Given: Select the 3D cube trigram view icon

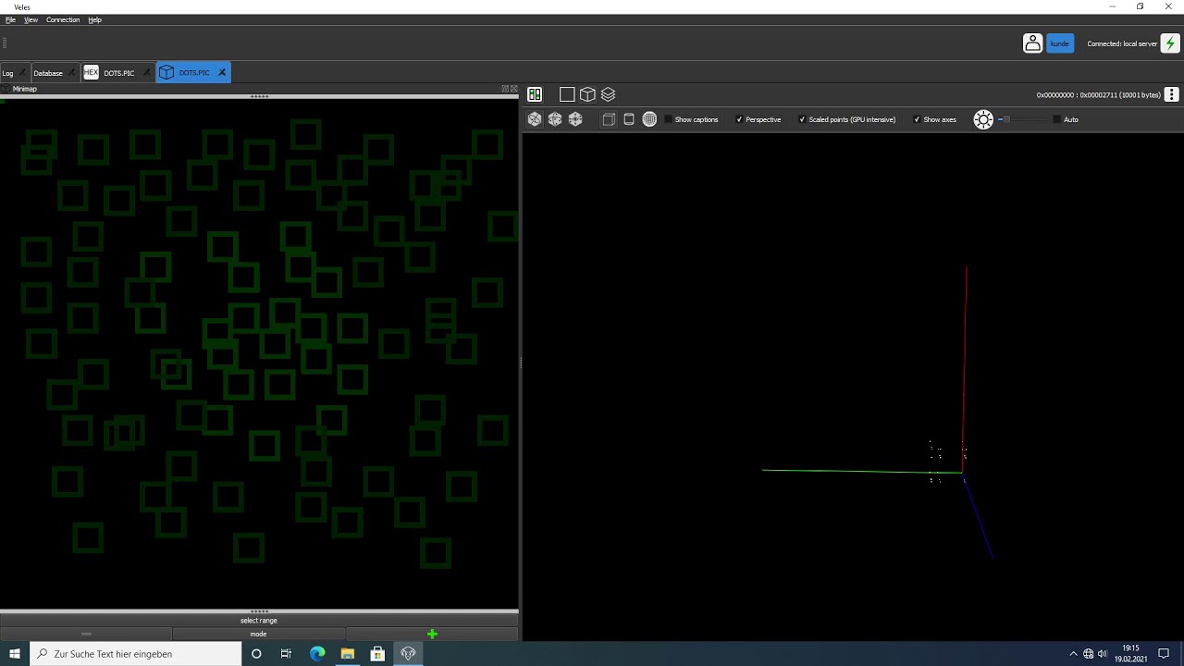Looking at the screenshot, I should 587,94.
